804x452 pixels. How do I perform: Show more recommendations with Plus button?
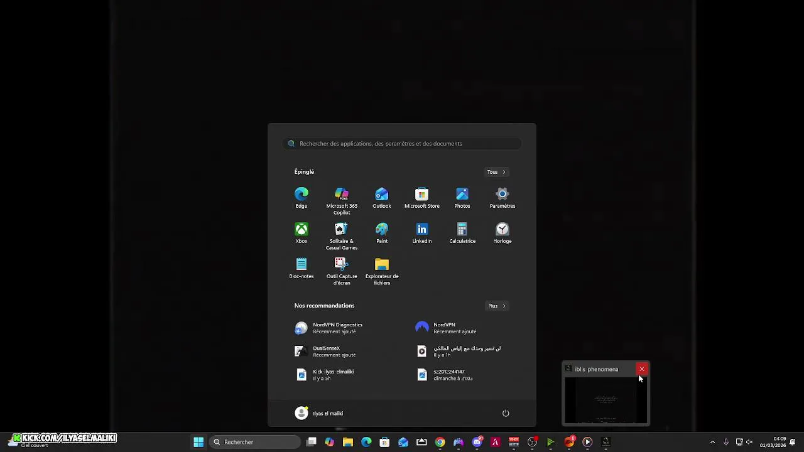496,306
